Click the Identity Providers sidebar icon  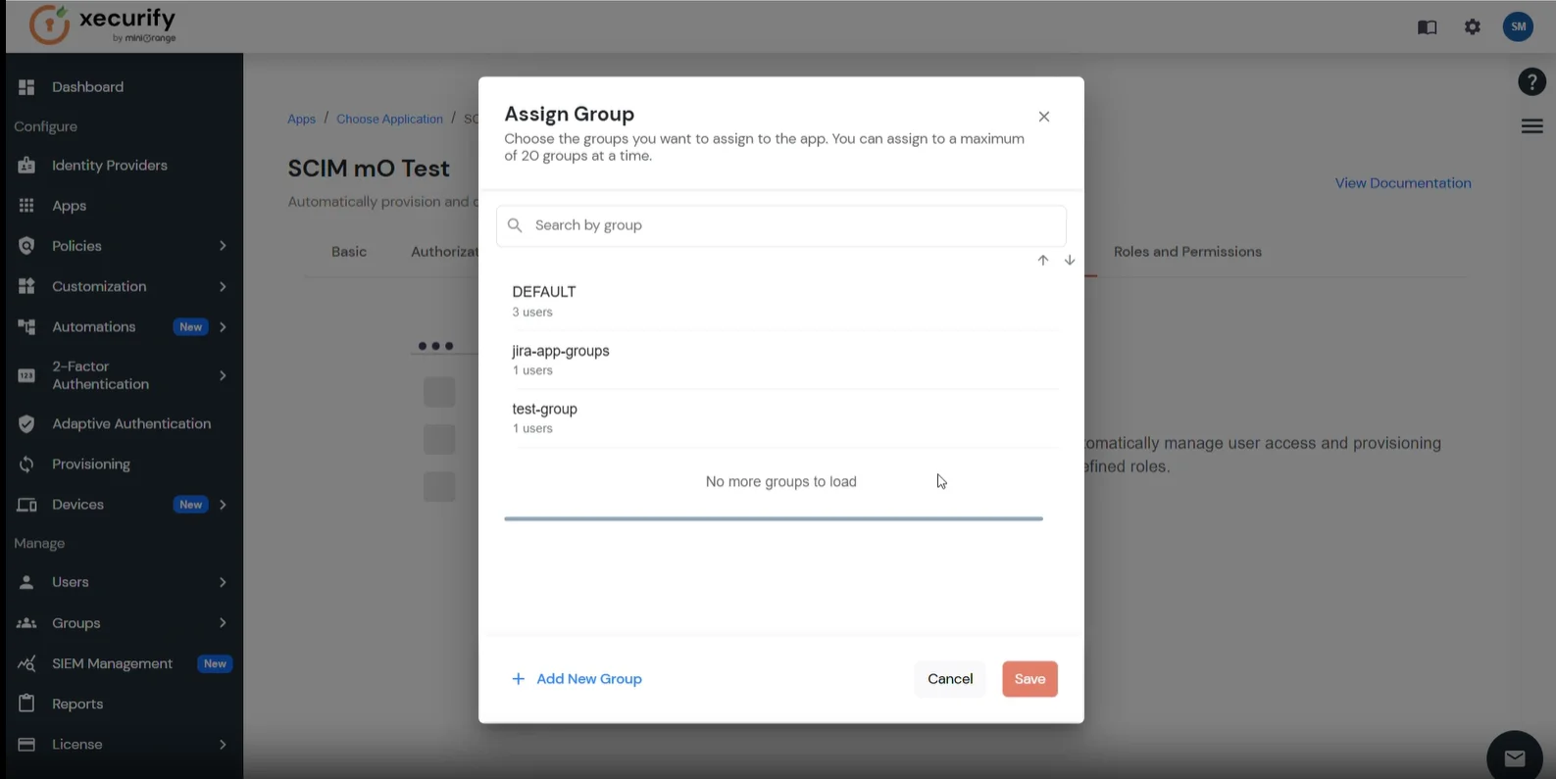26,166
